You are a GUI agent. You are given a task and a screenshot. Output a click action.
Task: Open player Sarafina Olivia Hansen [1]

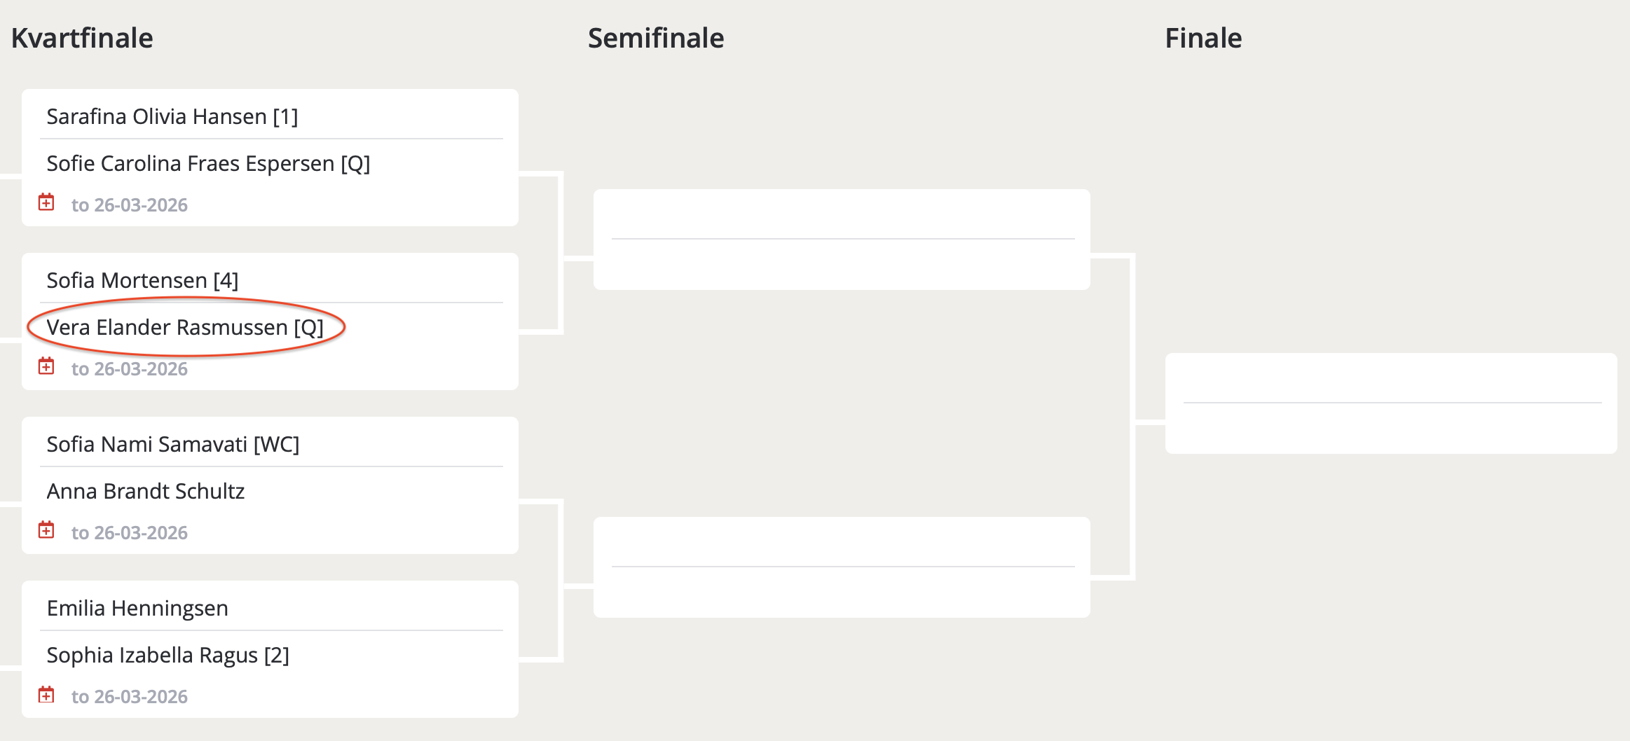172,116
